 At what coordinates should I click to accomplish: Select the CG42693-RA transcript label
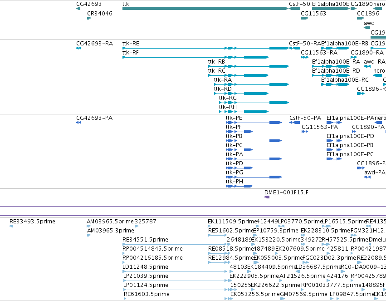click(94, 44)
